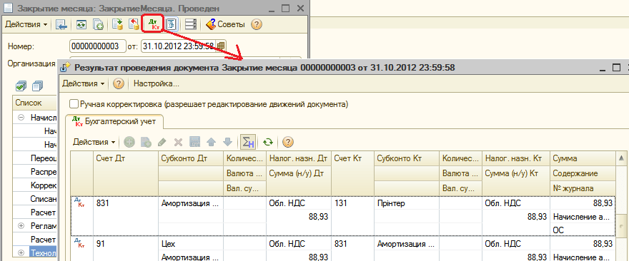Open the calendar picker next to date field
This screenshot has height=261, width=629.
click(221, 46)
